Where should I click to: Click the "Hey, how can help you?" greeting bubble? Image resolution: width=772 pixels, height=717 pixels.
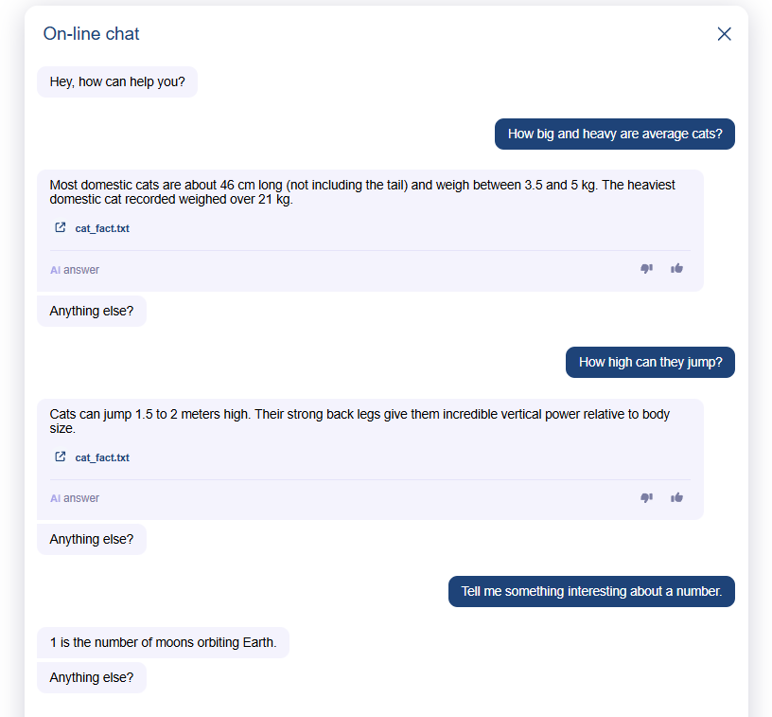pyautogui.click(x=117, y=81)
